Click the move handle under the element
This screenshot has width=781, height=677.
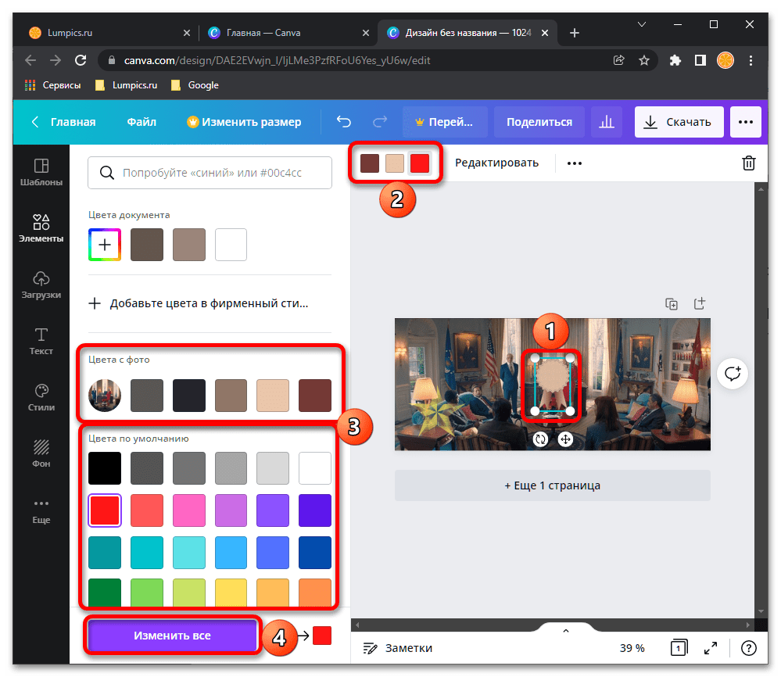click(565, 439)
